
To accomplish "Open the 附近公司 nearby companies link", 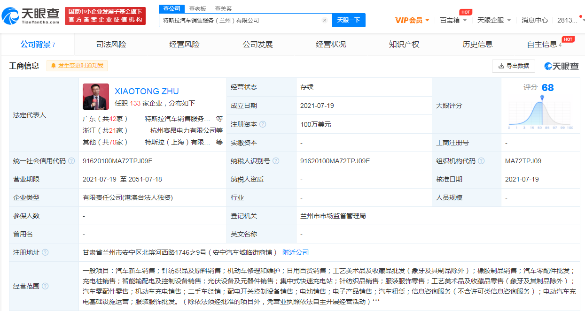I will click(x=296, y=252).
